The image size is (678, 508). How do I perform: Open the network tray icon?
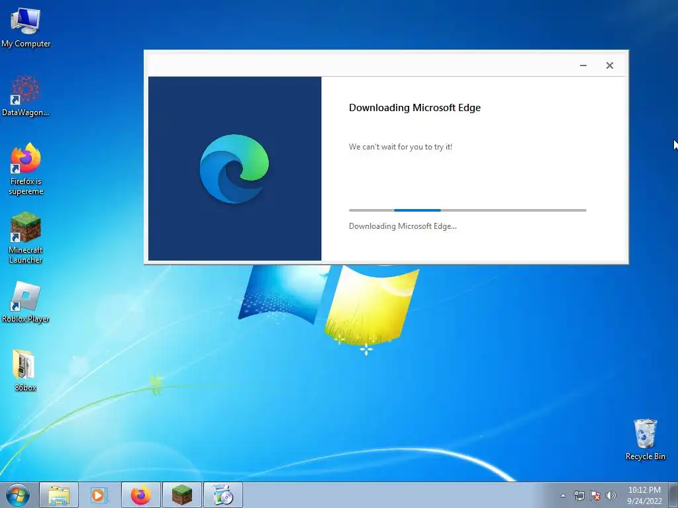(x=579, y=495)
